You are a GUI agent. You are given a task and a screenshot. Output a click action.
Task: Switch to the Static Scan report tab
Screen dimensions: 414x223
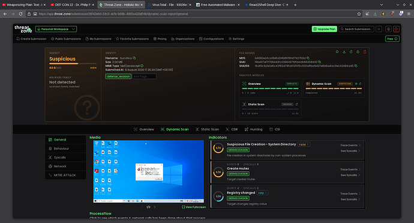207,129
